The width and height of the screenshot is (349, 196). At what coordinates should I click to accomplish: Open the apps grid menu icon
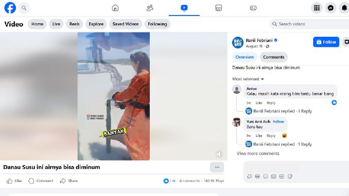pos(317,8)
